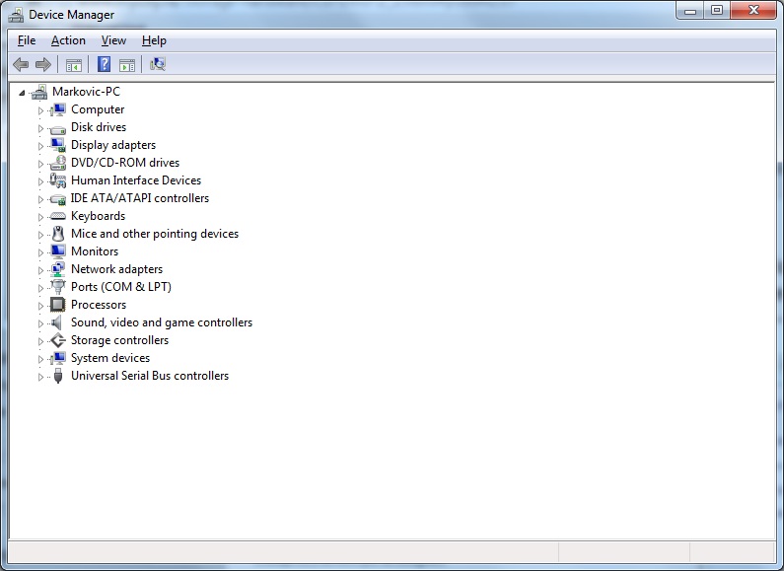Maximize the Device Manager window
This screenshot has width=784, height=571.
pos(717,11)
